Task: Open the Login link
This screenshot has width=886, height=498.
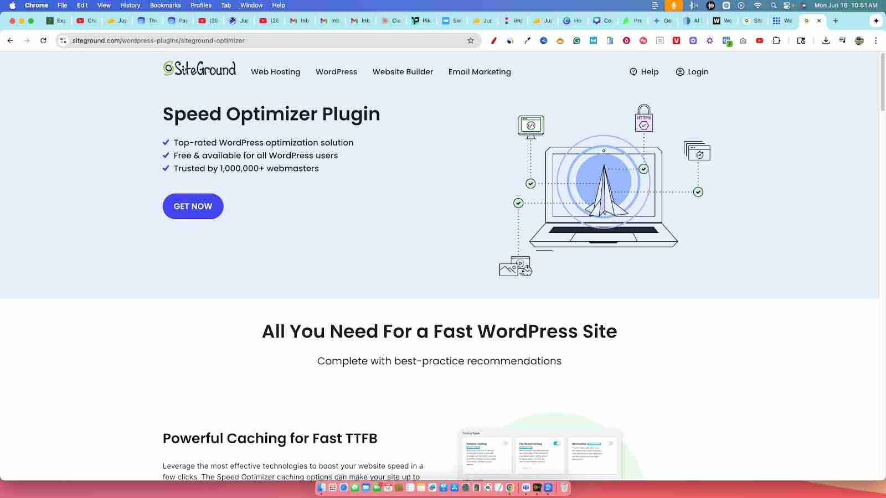Action: (x=692, y=72)
